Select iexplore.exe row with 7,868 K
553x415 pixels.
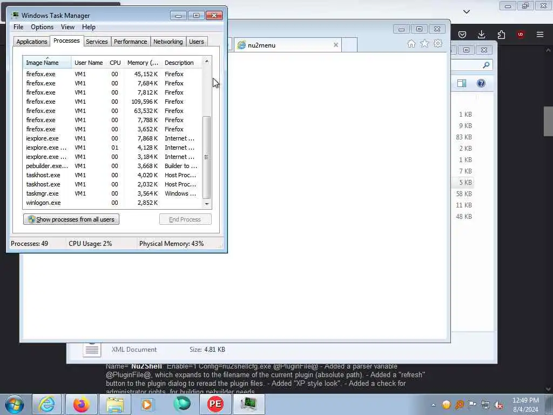point(113,138)
